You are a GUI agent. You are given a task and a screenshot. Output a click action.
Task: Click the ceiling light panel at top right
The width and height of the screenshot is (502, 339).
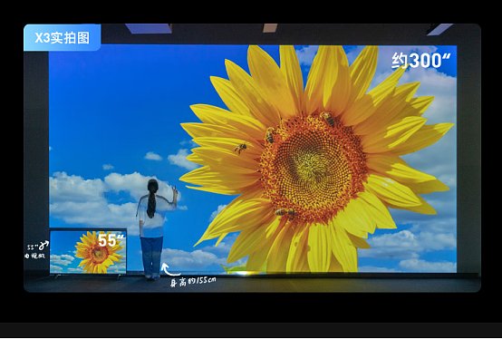pyautogui.click(x=440, y=29)
